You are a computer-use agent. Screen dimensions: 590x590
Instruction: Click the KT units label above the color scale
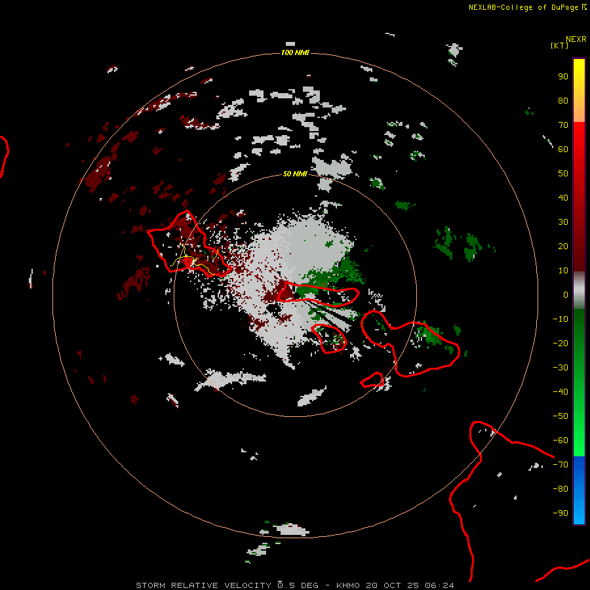[560, 45]
